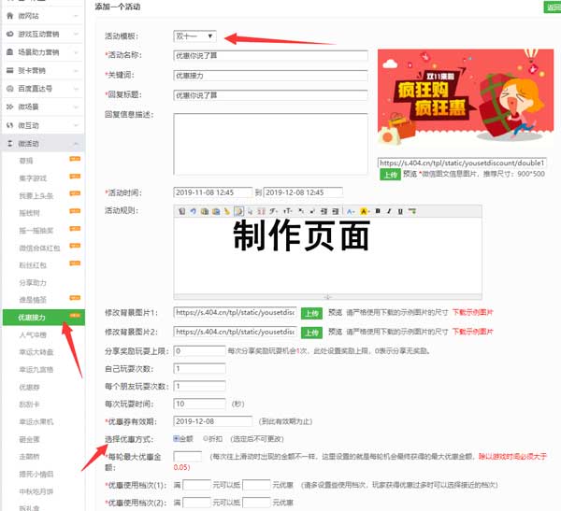Expand the 百度直达号 menu chevron
Screen dimensions: 561x511
coord(76,89)
